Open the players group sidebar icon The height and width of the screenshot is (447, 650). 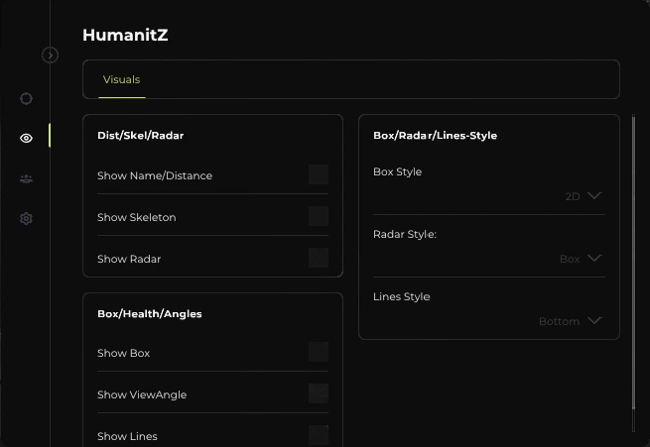[26, 178]
